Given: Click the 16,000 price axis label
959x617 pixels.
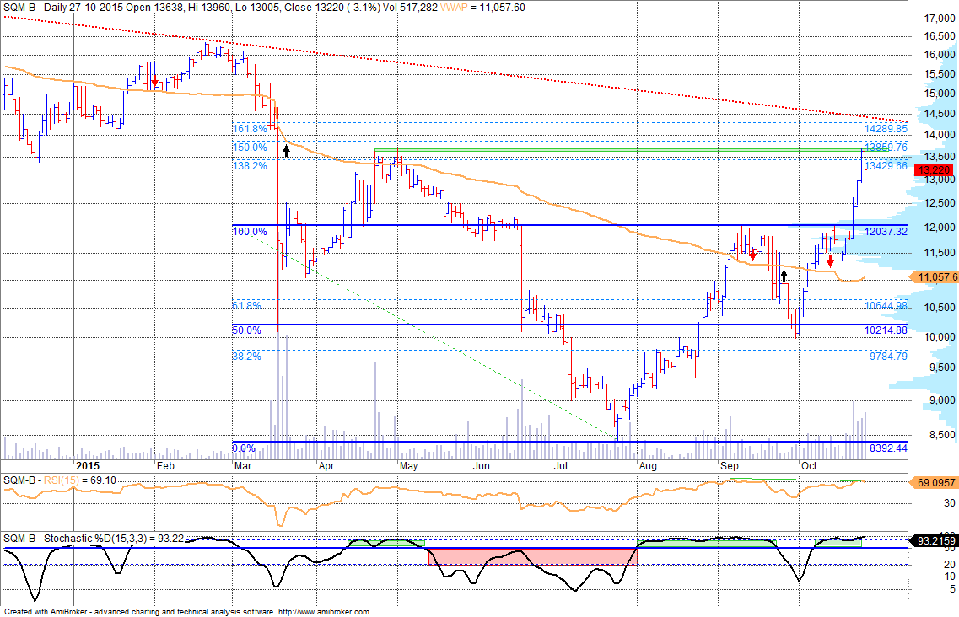Looking at the screenshot, I should pos(938,55).
